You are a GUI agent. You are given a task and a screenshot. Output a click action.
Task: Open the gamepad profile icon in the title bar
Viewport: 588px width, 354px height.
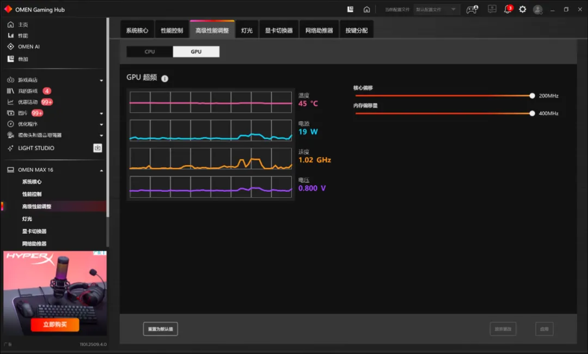[471, 9]
